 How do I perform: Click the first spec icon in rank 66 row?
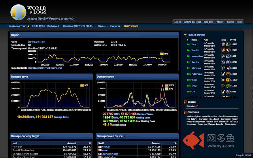tap(223, 50)
